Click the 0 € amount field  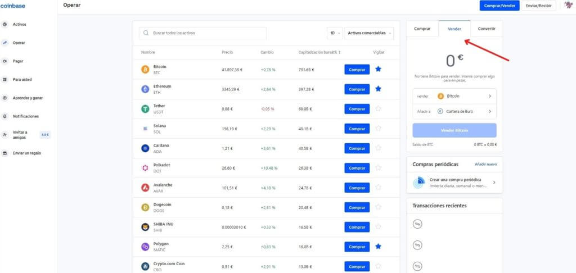(454, 61)
